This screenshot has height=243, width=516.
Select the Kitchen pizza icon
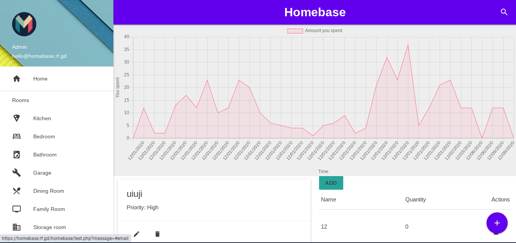(17, 118)
